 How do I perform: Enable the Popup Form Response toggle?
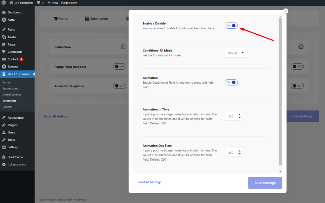click(120, 66)
